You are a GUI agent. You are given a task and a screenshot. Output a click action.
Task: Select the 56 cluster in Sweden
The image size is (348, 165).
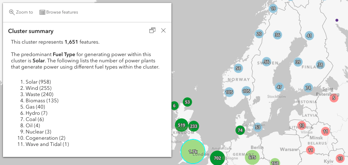pos(267,62)
